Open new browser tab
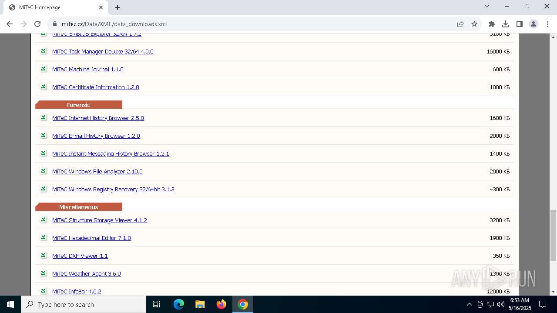Viewport: 557px width, 313px height. (117, 7)
